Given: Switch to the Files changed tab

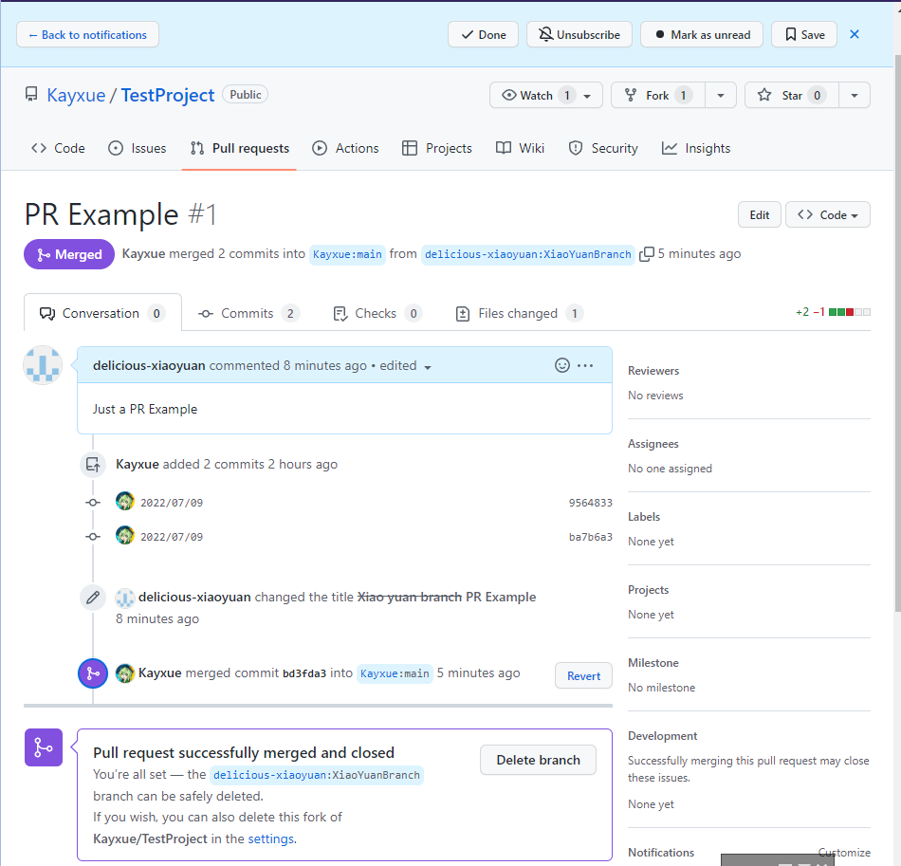Looking at the screenshot, I should point(519,313).
